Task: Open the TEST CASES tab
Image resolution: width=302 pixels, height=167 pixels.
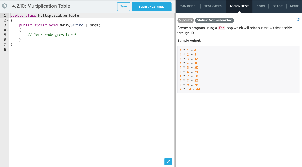Action: [213, 6]
